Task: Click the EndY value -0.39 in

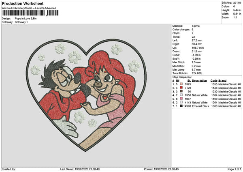Action: [196, 59]
